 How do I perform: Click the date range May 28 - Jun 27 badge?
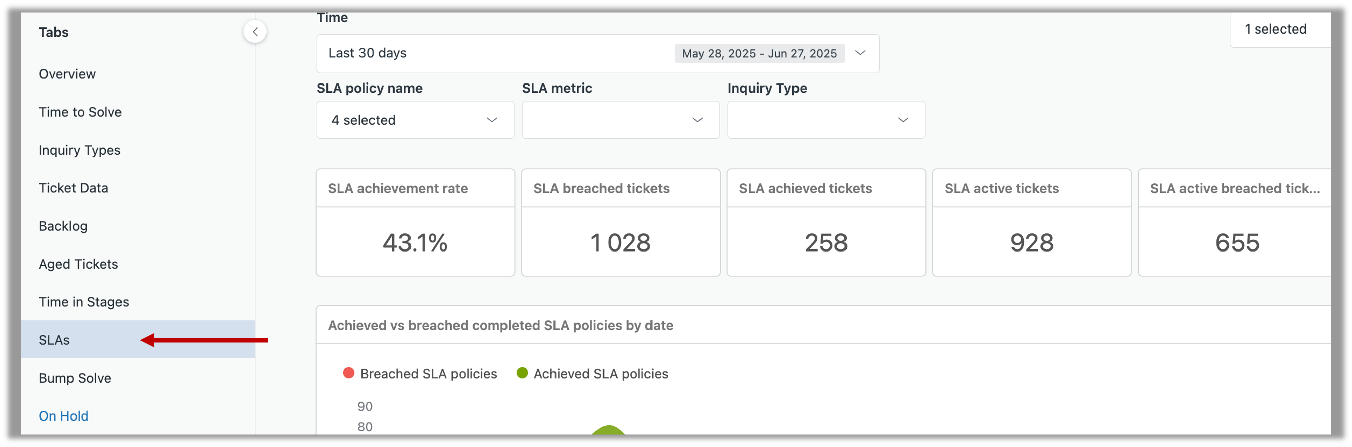point(760,54)
